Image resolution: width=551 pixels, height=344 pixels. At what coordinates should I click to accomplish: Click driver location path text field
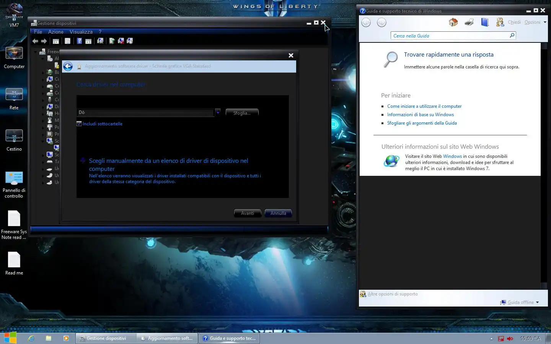tap(145, 112)
